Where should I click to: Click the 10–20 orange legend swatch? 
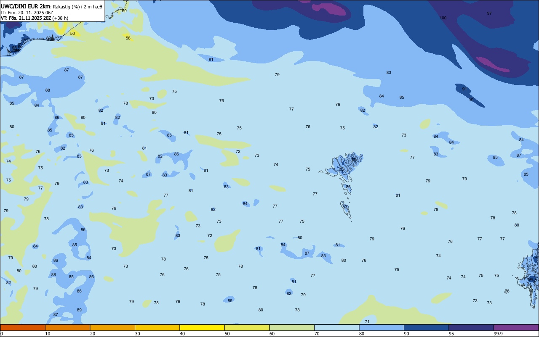click(67, 328)
